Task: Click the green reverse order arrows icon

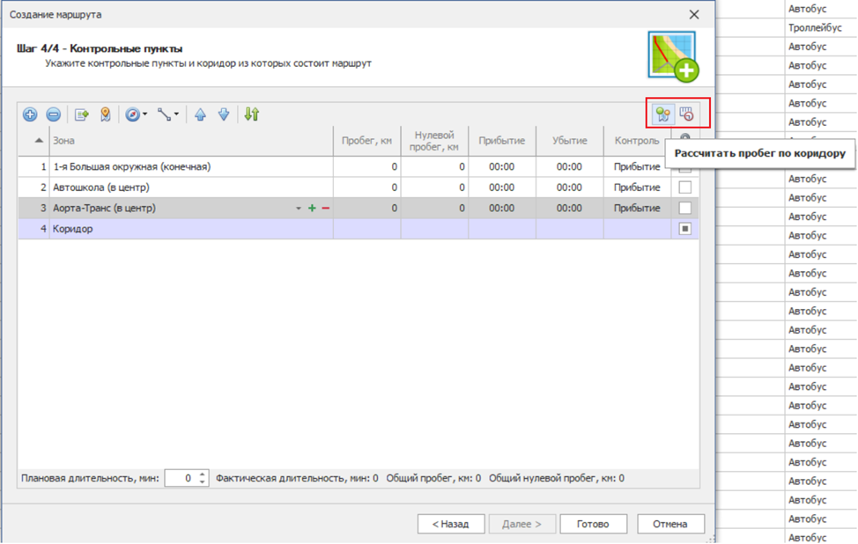Action: pos(252,114)
